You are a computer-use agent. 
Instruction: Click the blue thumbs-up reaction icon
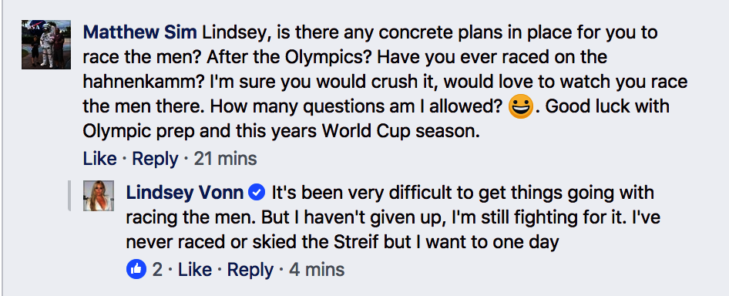[136, 269]
